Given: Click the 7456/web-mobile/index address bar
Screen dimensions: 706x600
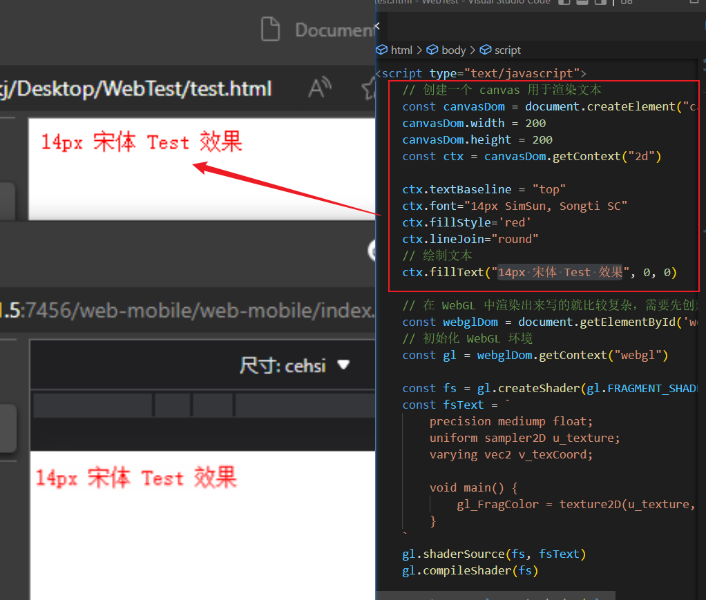Looking at the screenshot, I should pos(187,310).
